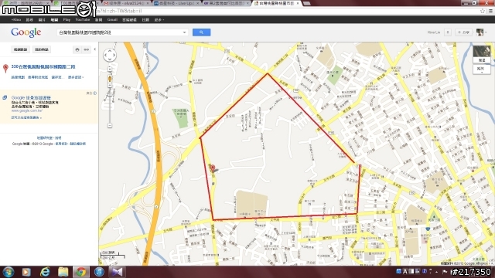This screenshot has width=495, height=278.
Task: Expand the More menu in Google bar
Action: [x=159, y=19]
